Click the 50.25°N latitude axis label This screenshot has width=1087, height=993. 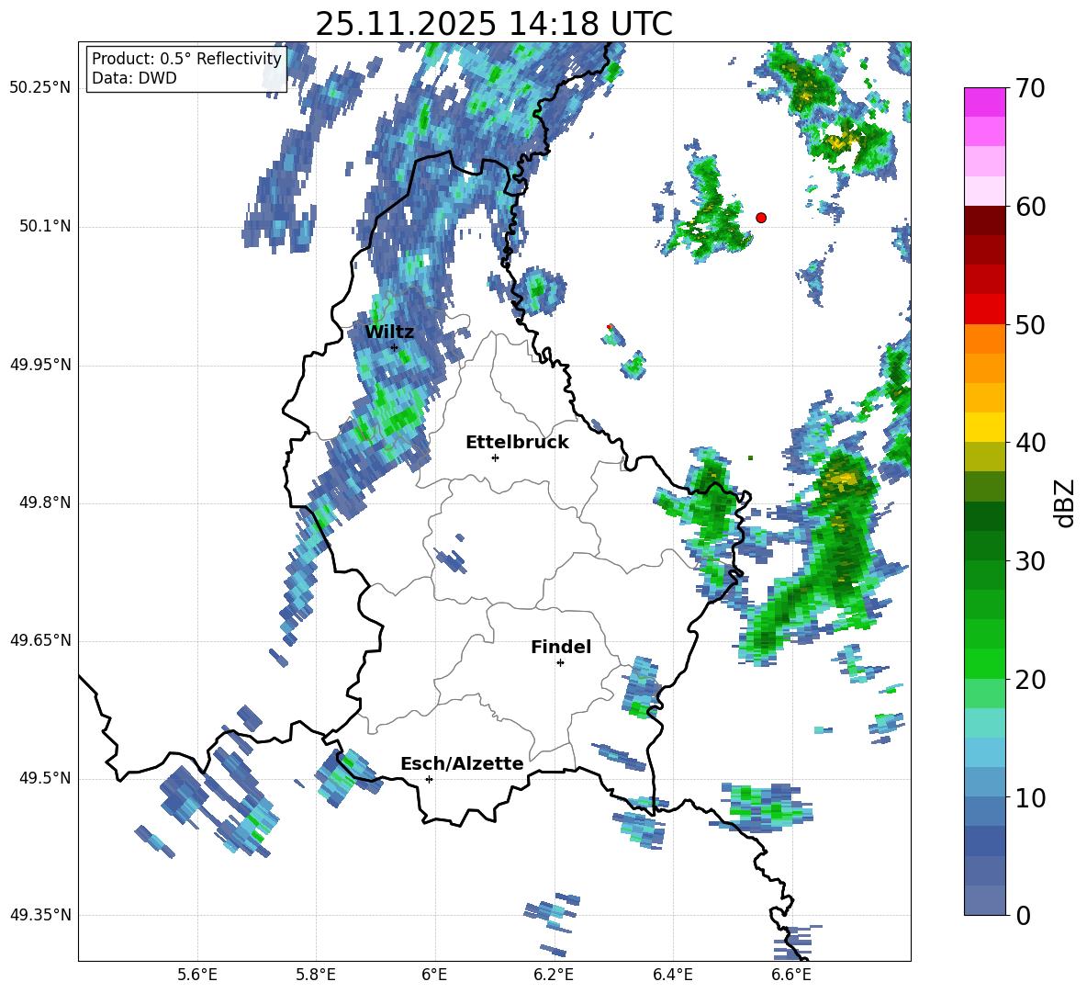40,88
